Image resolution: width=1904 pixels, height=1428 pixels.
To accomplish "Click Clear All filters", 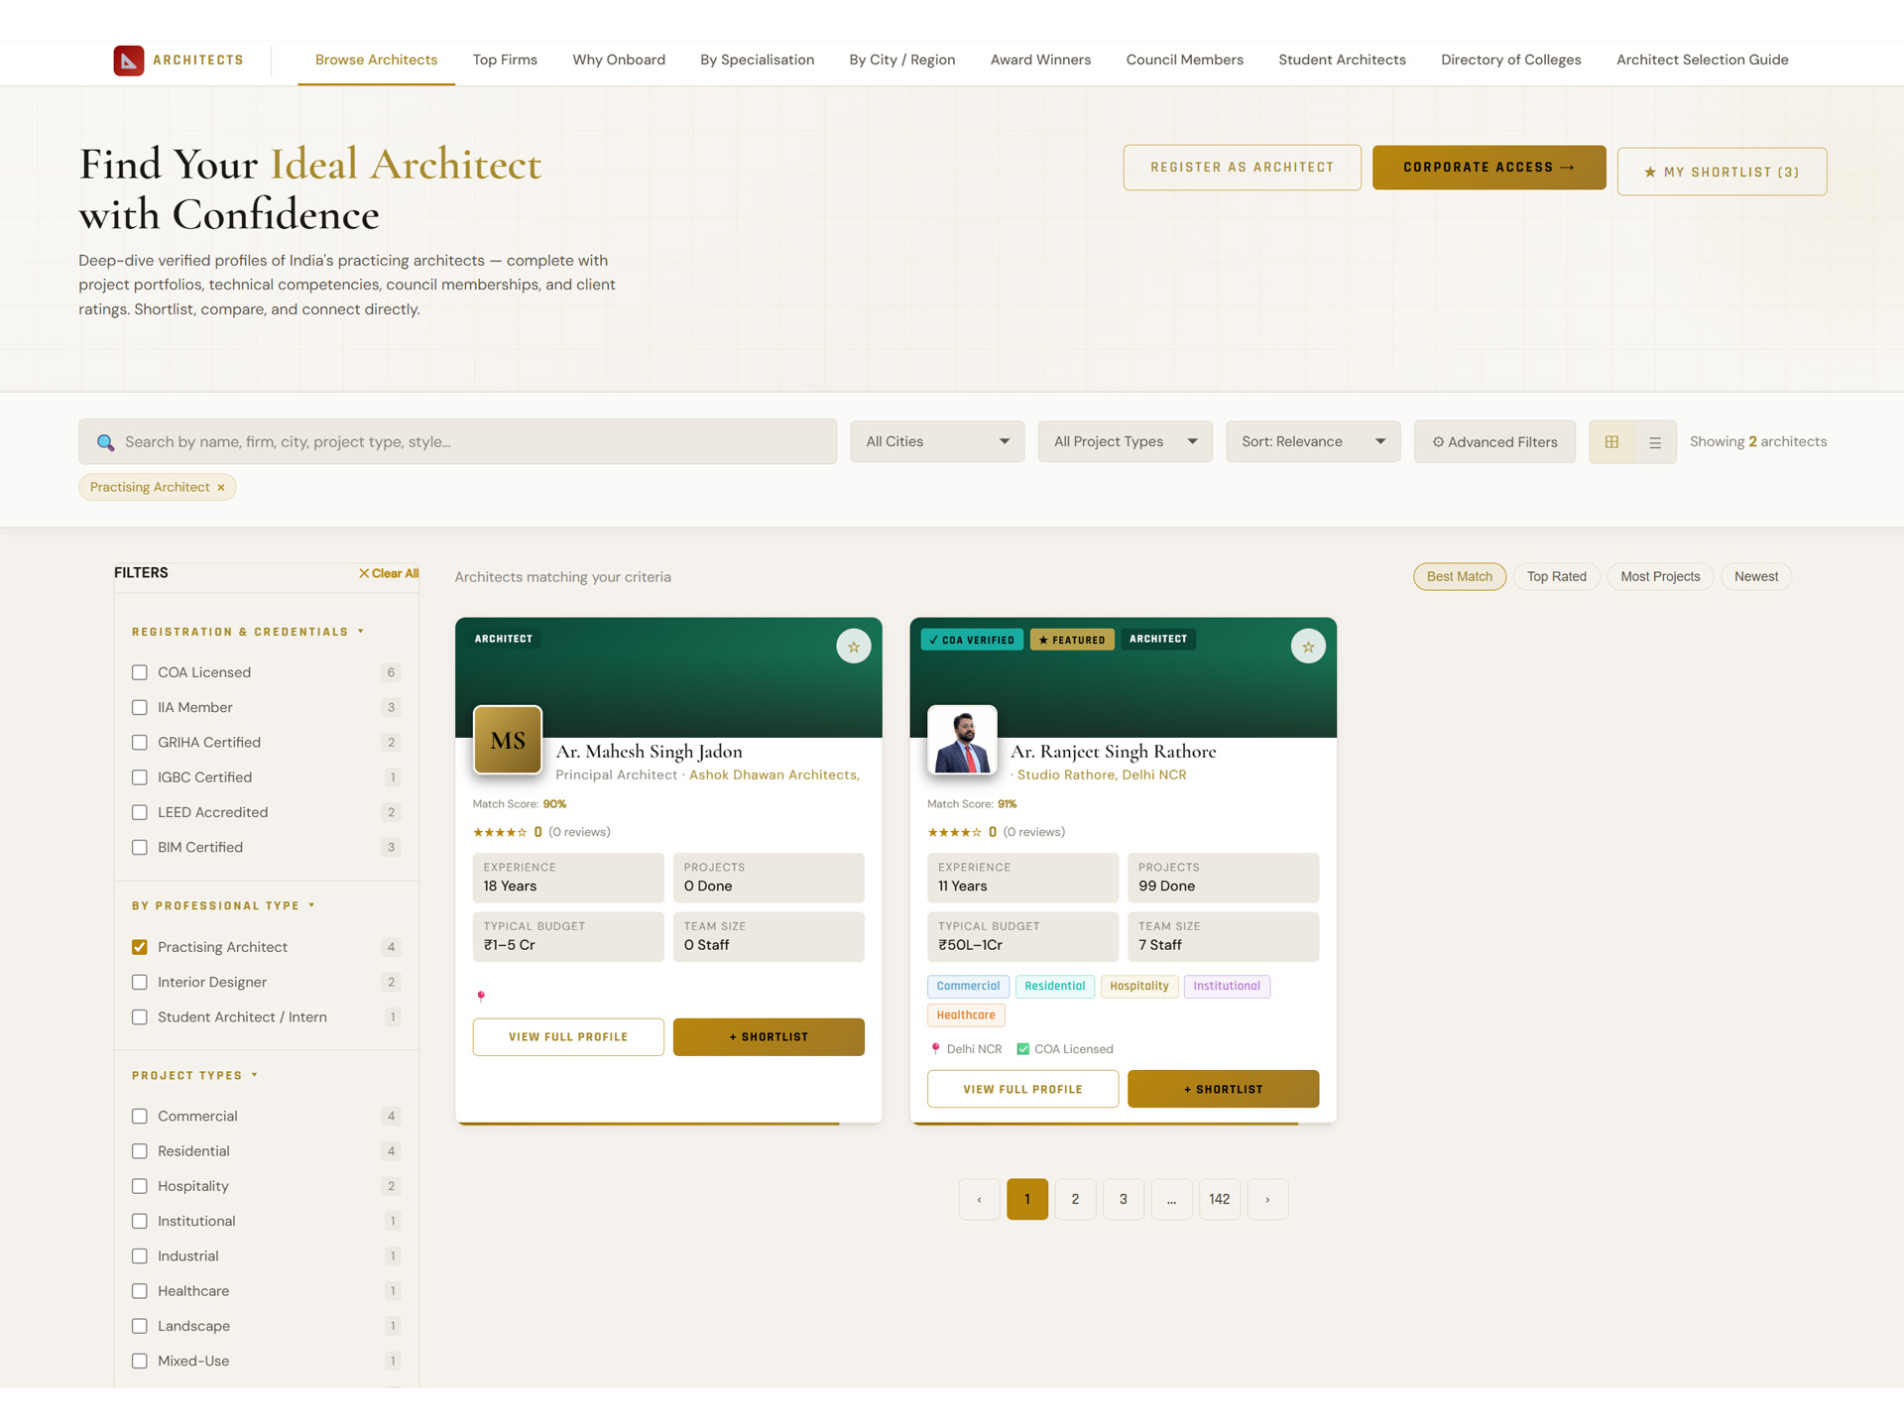I will pyautogui.click(x=389, y=573).
